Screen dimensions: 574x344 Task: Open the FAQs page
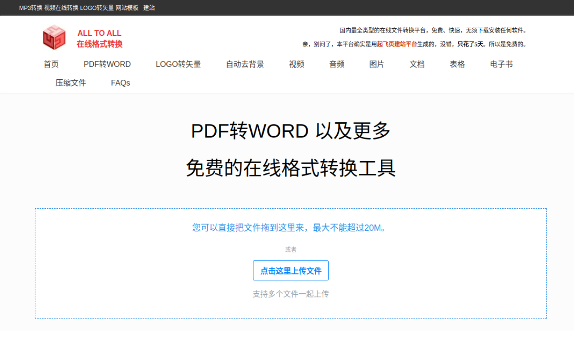pyautogui.click(x=121, y=83)
